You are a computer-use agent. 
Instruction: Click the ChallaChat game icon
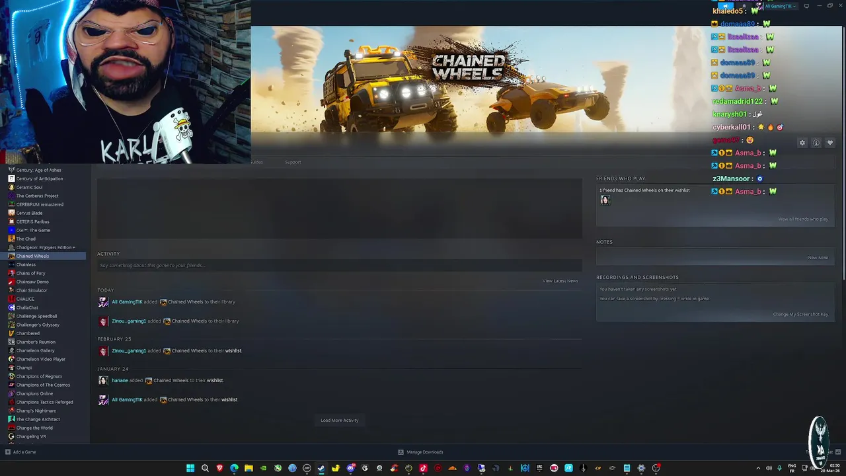(x=11, y=307)
